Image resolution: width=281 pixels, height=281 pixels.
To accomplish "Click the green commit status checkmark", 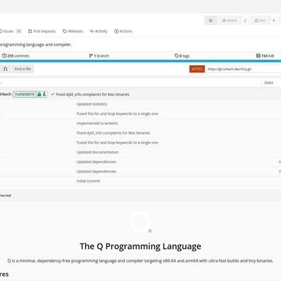I will point(53,94).
